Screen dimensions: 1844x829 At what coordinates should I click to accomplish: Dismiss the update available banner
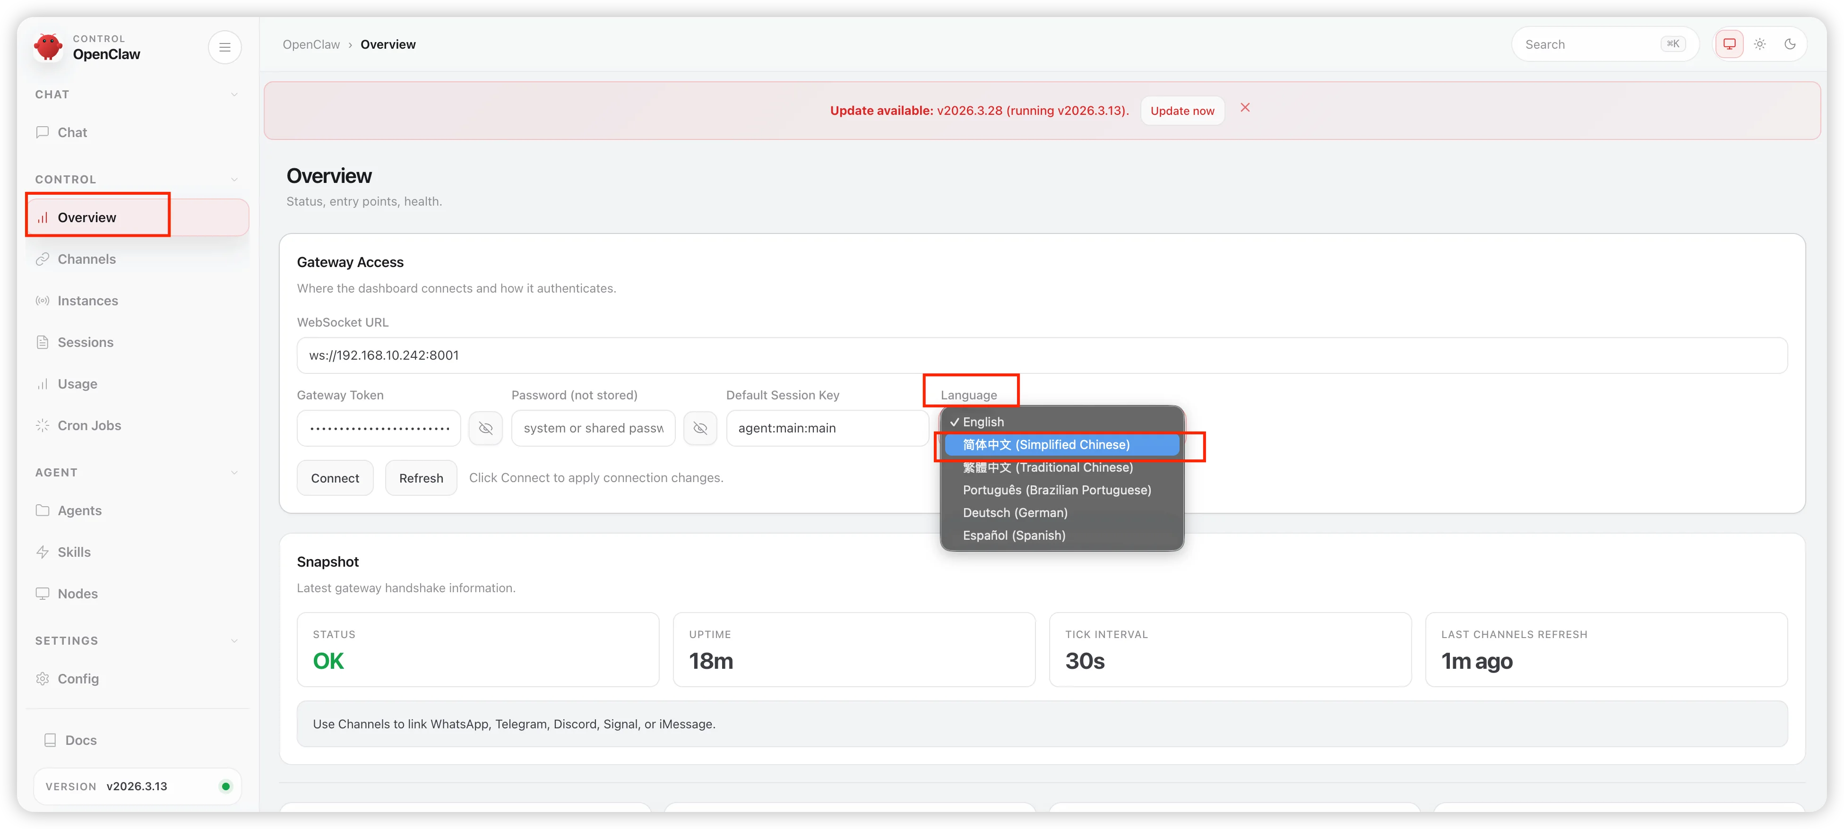click(1246, 107)
